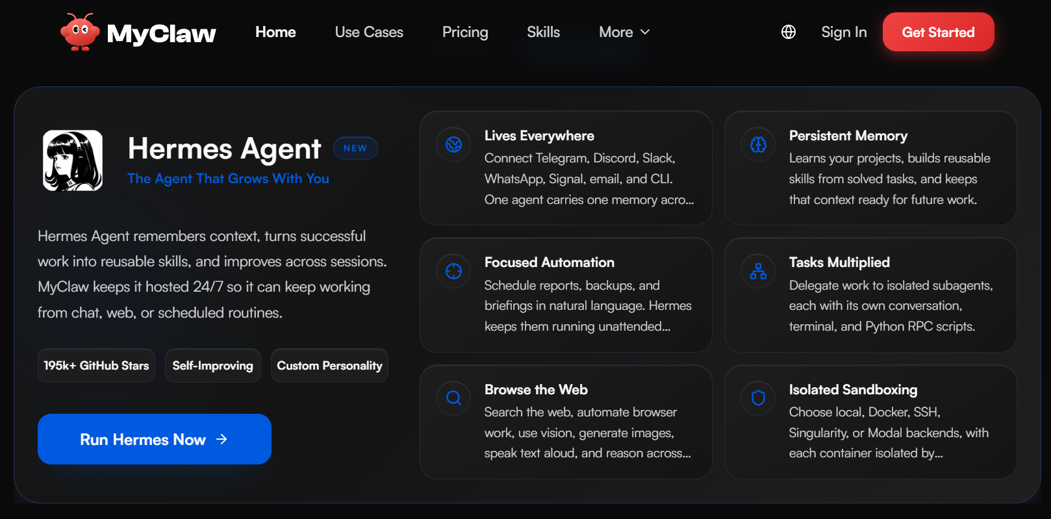Open the language globe icon

(789, 32)
